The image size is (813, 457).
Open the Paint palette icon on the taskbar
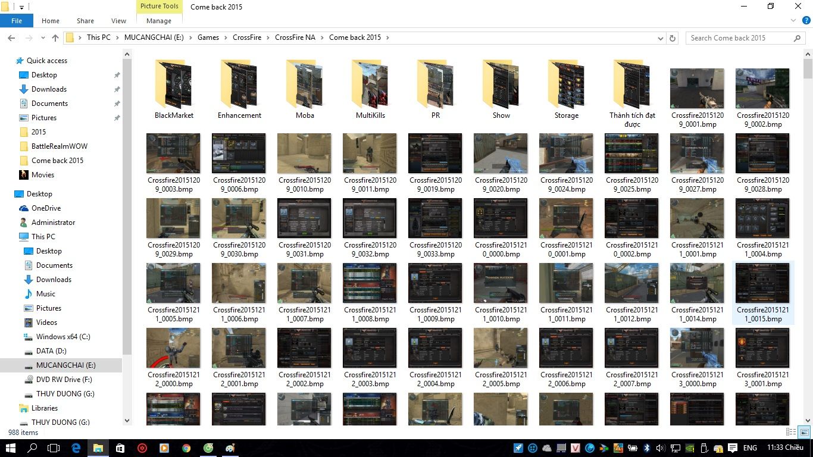[230, 447]
